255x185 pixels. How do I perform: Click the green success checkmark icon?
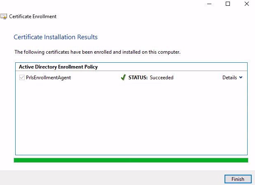[x=123, y=77]
